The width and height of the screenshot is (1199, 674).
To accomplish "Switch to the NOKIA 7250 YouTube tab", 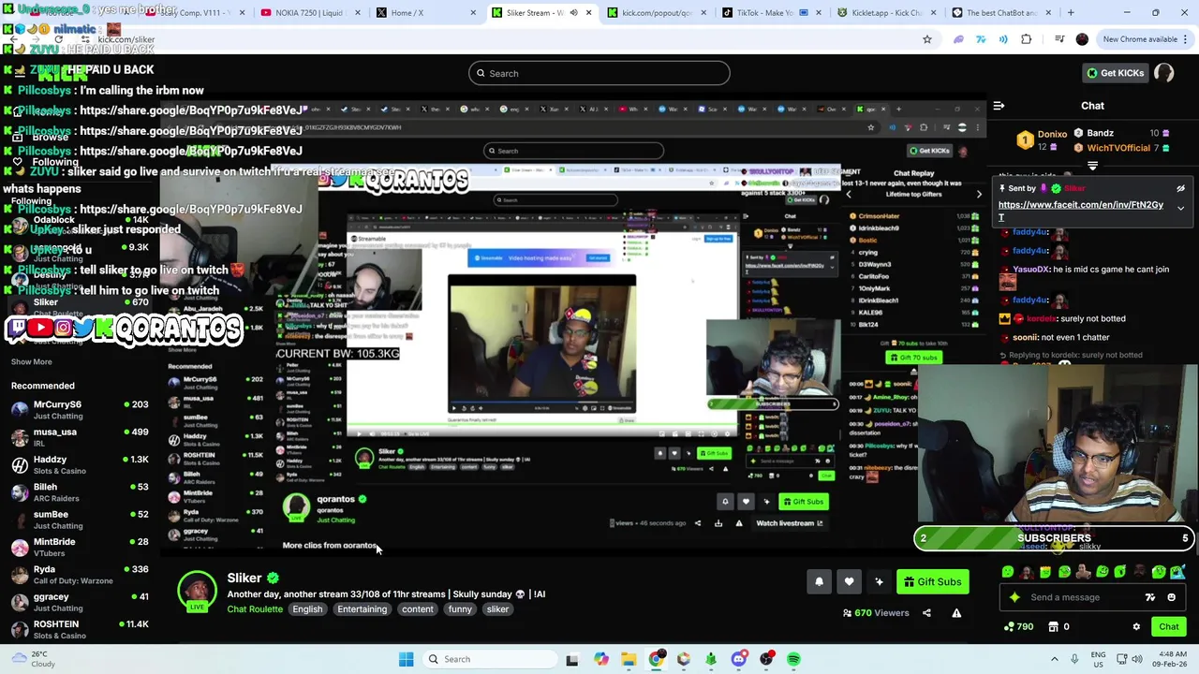I will (x=310, y=13).
